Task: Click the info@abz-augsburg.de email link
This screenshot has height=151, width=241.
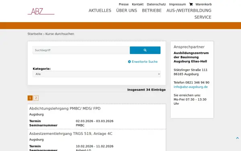Action: [190, 87]
